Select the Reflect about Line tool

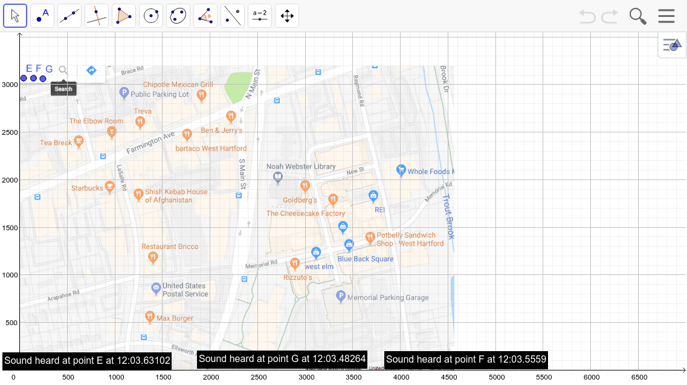(233, 16)
